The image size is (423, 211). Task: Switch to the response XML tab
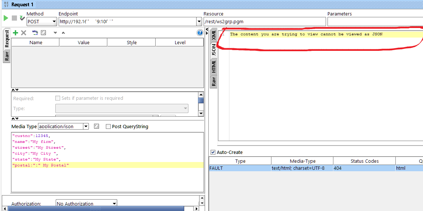coord(214,36)
